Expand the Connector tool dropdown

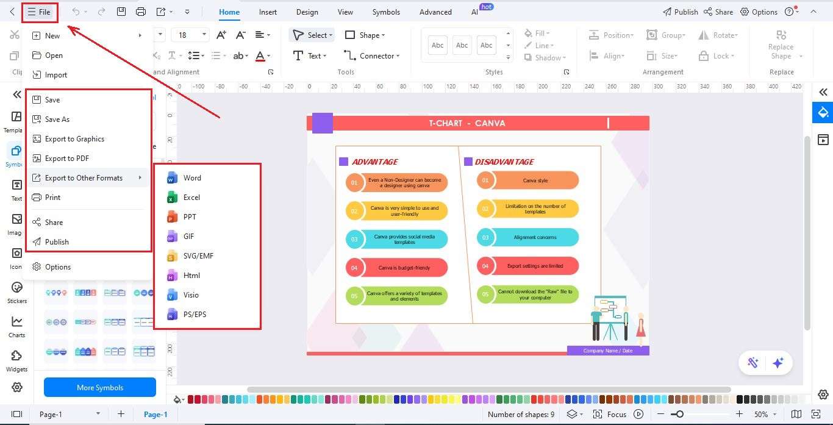pyautogui.click(x=398, y=56)
